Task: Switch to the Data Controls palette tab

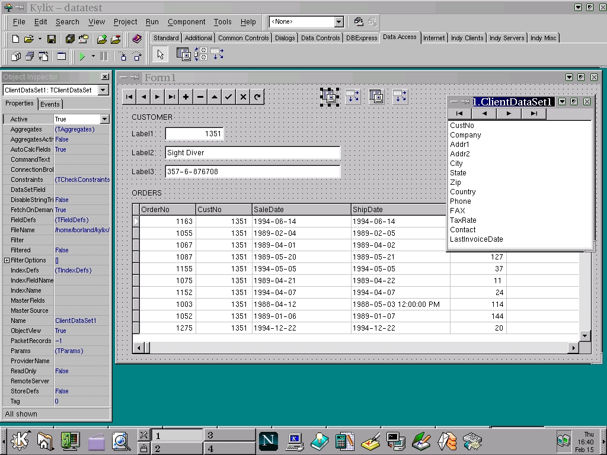Action: click(x=320, y=38)
